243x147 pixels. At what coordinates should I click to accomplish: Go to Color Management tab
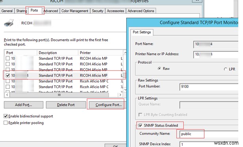75,11
